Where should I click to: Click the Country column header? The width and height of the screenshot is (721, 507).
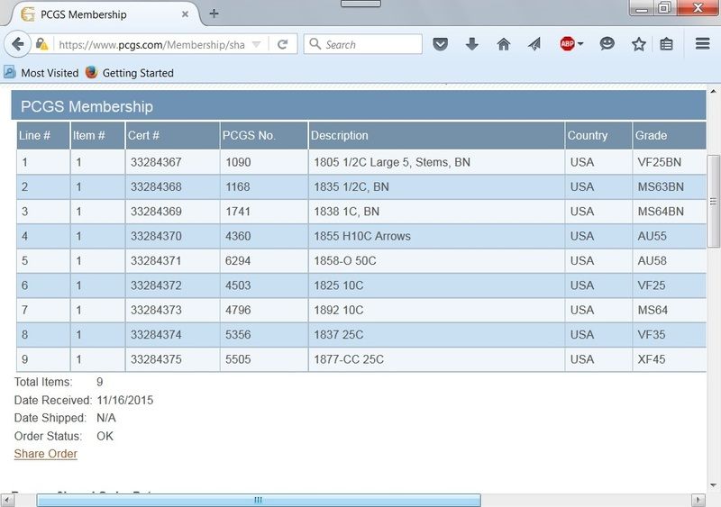click(x=598, y=135)
